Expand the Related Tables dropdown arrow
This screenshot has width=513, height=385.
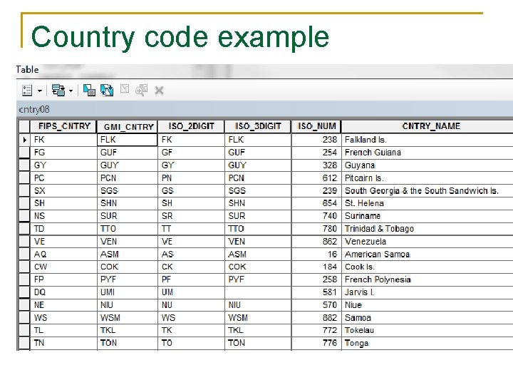click(71, 91)
